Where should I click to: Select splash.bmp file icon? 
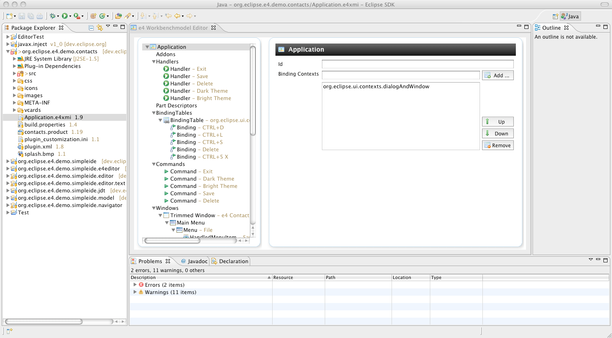tap(21, 154)
